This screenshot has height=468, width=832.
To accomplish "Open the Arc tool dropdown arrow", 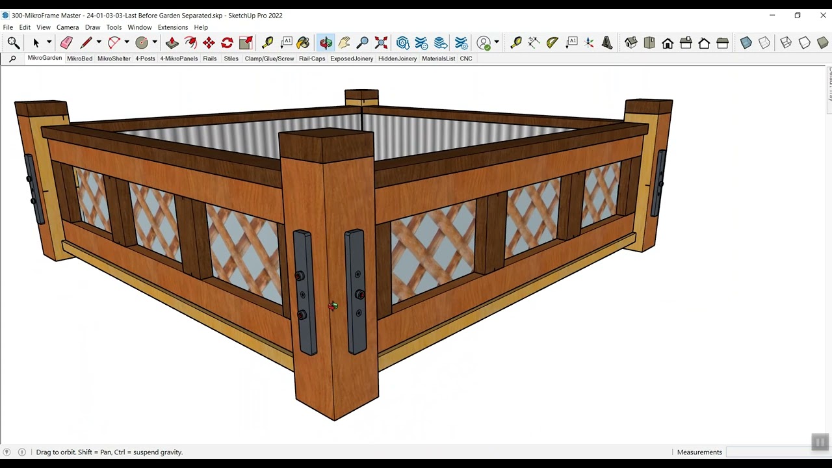I will pyautogui.click(x=127, y=43).
